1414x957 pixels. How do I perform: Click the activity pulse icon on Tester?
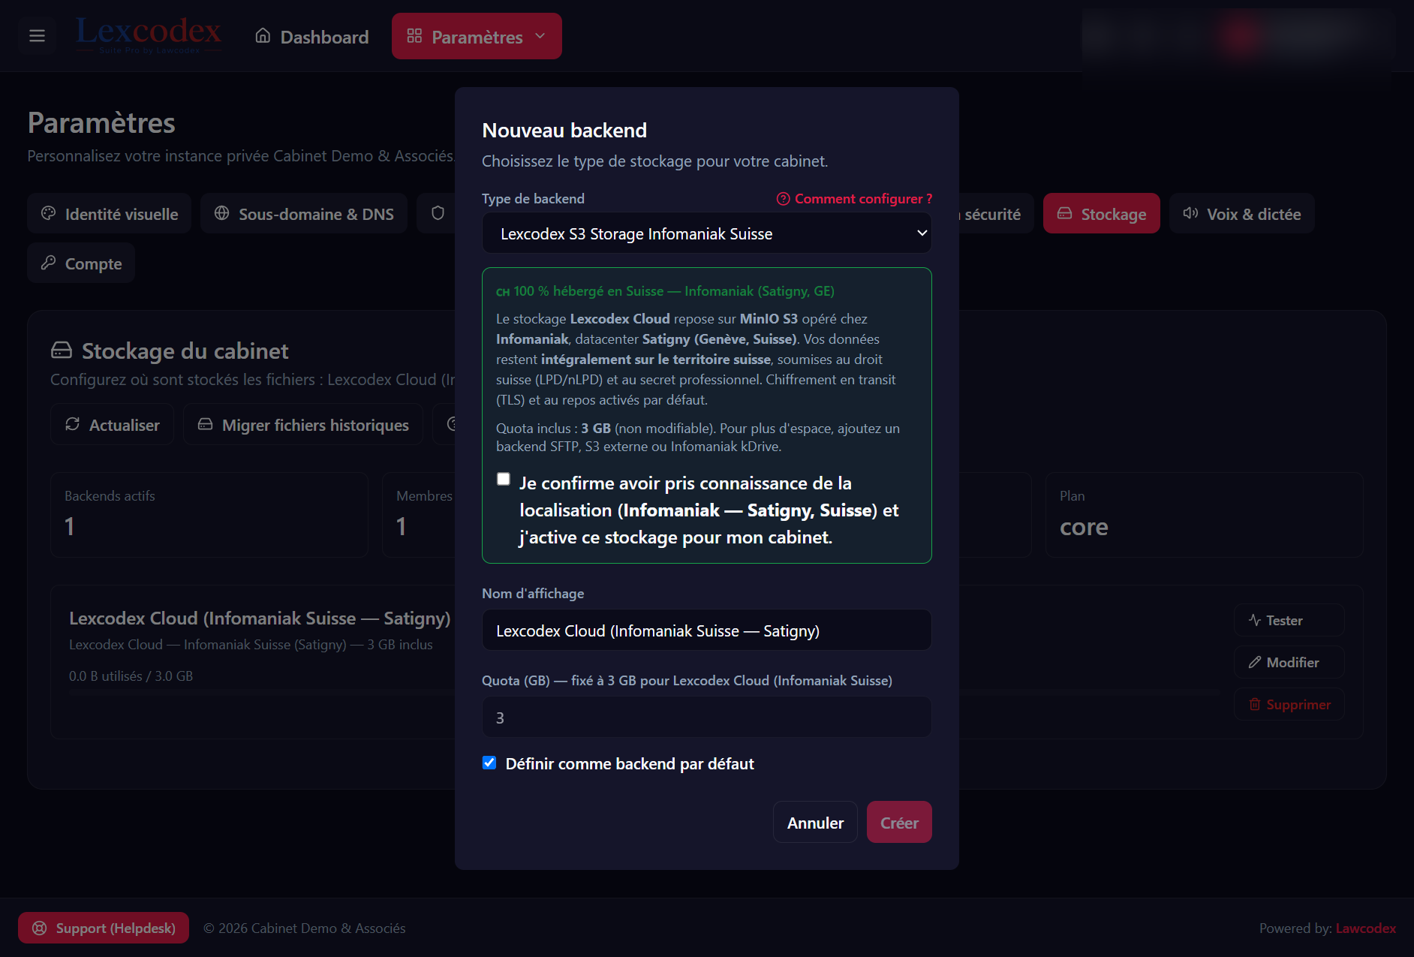1255,620
